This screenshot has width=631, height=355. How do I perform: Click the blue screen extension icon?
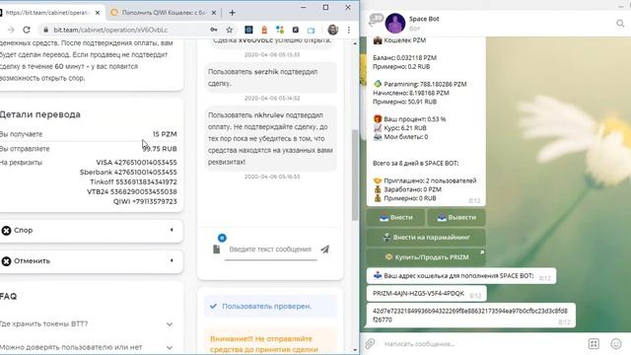pyautogui.click(x=312, y=31)
